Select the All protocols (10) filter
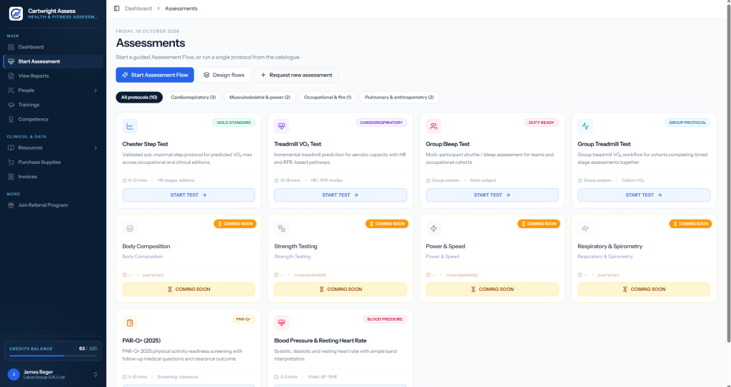Viewport: 731px width, 387px height. tap(139, 98)
